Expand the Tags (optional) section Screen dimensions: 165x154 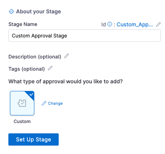pyautogui.click(x=27, y=69)
